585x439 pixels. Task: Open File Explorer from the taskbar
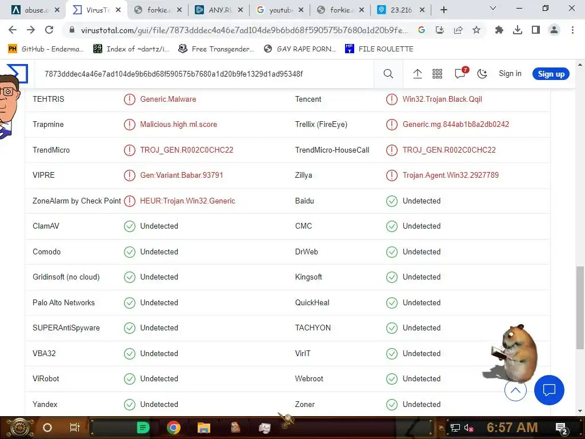point(204,428)
